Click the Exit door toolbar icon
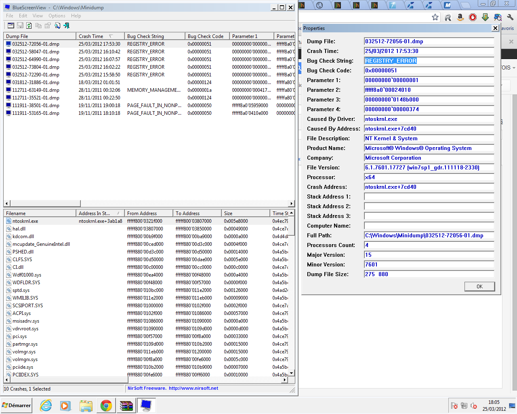The height and width of the screenshot is (414, 517). tap(67, 25)
